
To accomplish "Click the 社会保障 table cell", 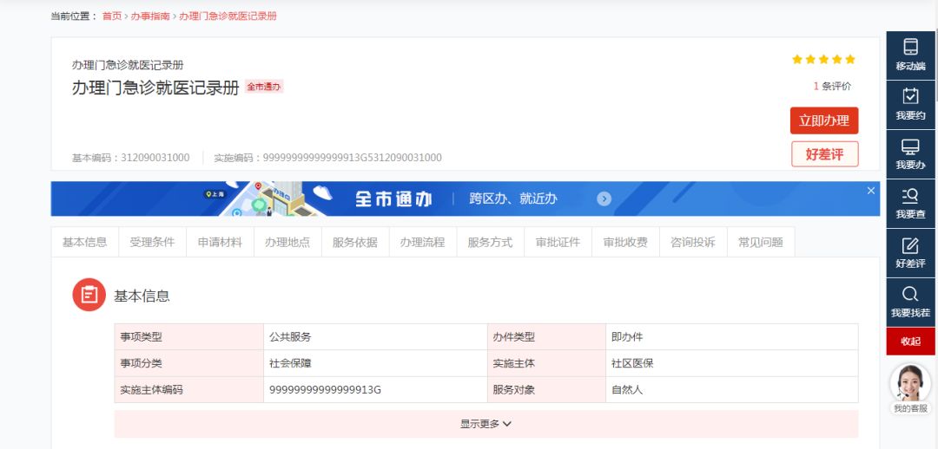I will tap(376, 363).
